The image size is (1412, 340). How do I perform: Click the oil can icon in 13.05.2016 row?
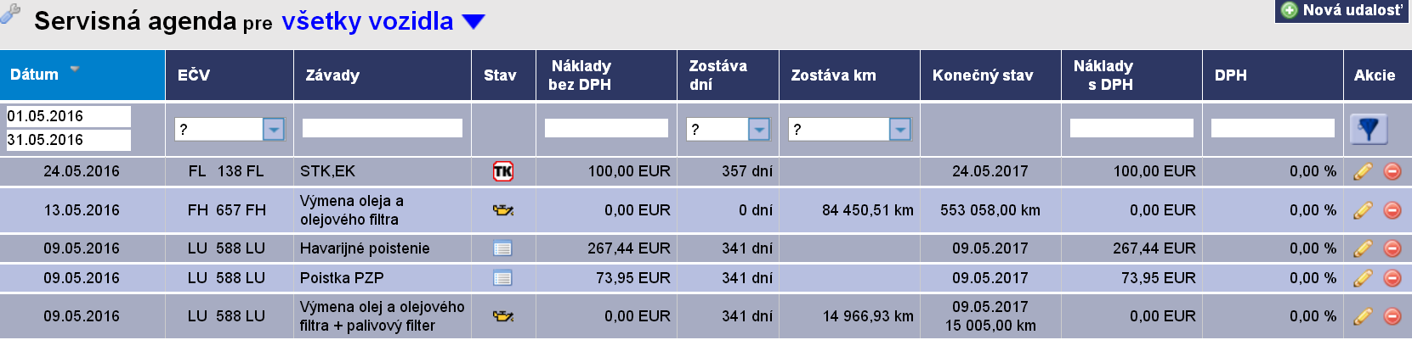(503, 210)
